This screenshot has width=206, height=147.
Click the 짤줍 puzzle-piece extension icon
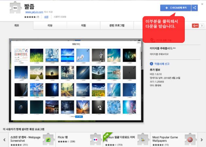click(x=16, y=8)
